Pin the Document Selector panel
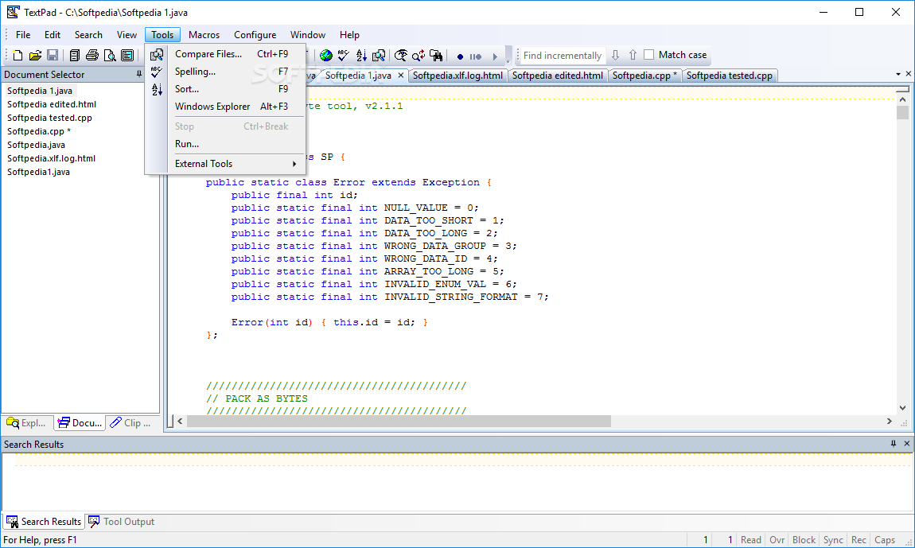This screenshot has height=548, width=915. click(x=139, y=74)
